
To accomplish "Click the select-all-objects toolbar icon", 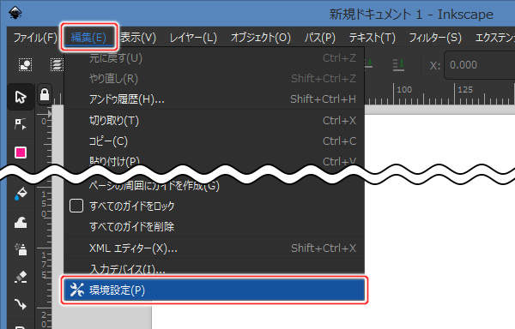I will [x=25, y=64].
